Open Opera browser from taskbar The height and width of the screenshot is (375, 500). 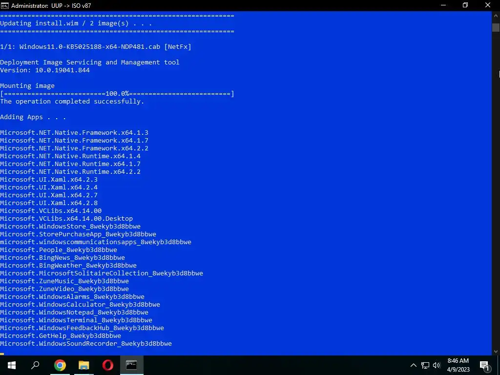point(108,365)
